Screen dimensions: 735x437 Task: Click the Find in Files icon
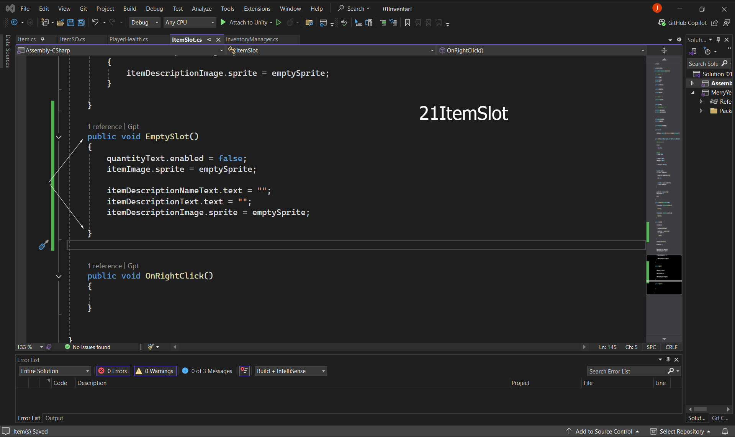tap(309, 23)
